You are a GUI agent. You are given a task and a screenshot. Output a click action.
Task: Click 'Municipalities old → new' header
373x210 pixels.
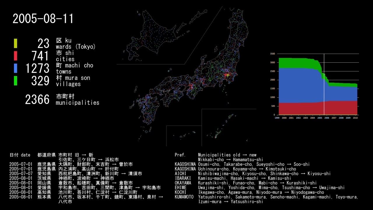click(x=227, y=155)
